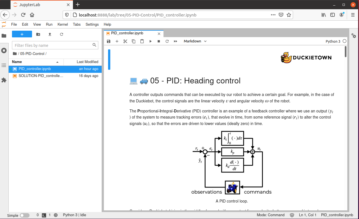Select the SOLUTION-PID_controller file
Viewport: 359px width, 219px height.
pyautogui.click(x=55, y=76)
